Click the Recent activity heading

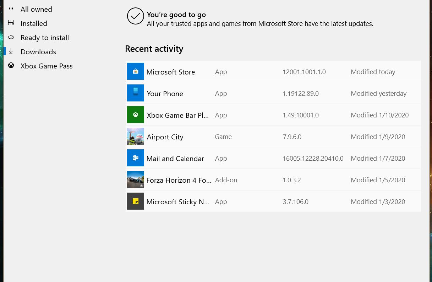(x=154, y=49)
